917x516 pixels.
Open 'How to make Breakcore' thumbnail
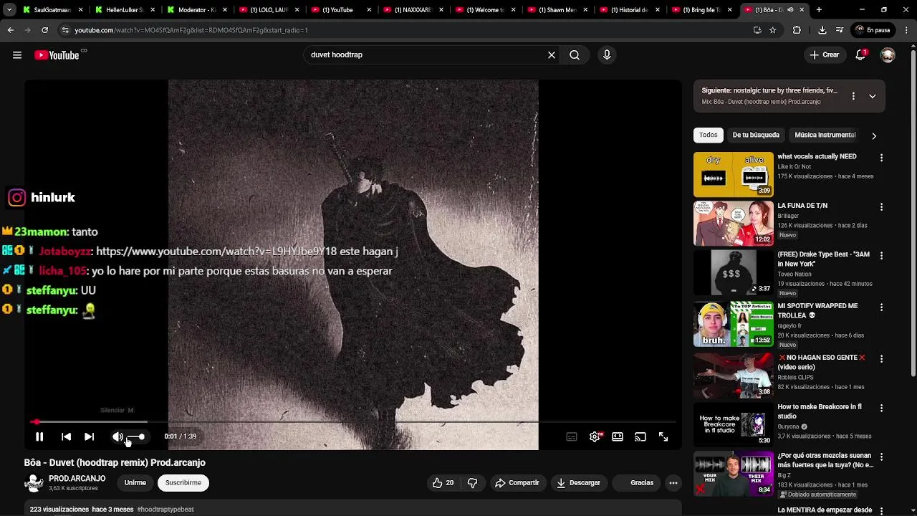coord(733,424)
